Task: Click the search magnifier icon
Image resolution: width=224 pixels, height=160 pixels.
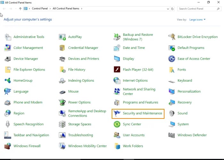Action: point(218,9)
